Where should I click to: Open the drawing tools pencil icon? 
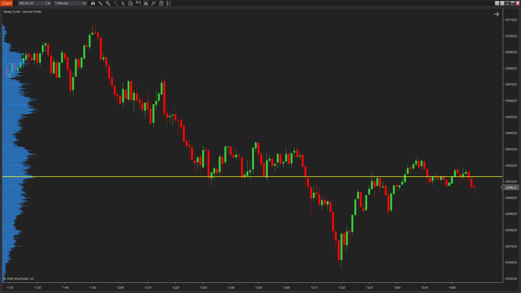pos(101,3)
